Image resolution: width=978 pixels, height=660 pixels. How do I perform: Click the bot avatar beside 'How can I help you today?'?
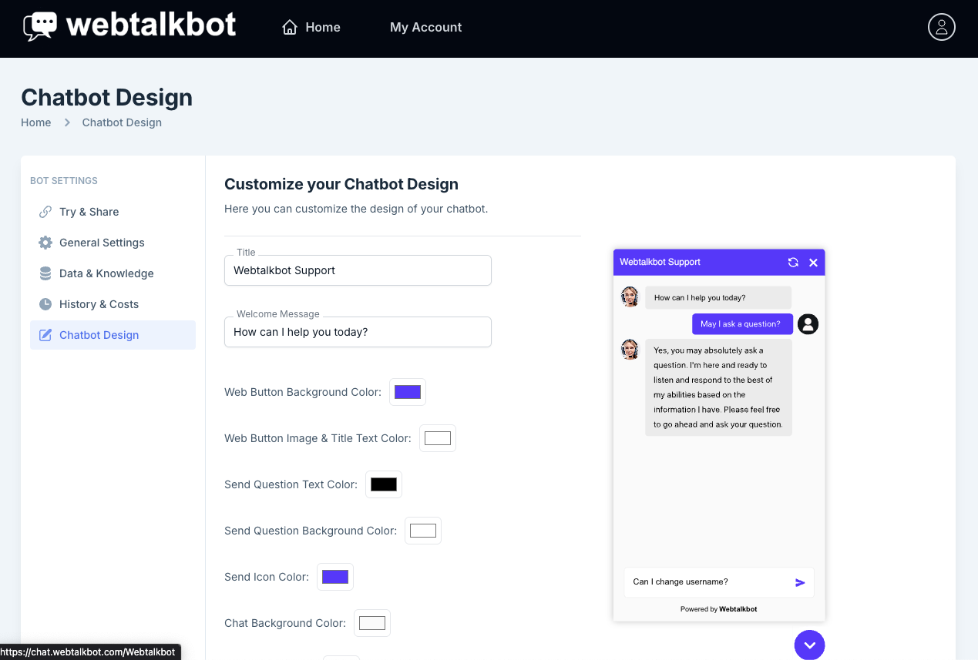[630, 297]
